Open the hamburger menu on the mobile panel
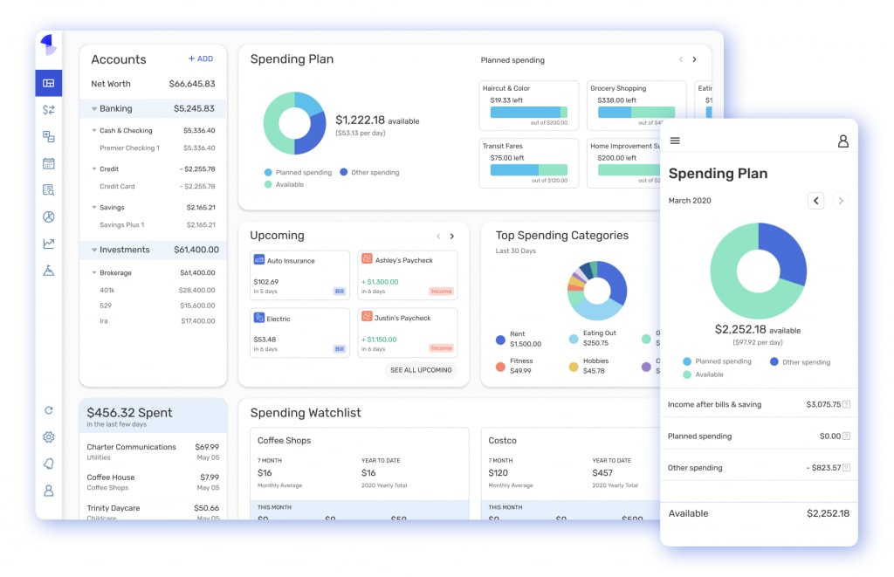Screen dimensions: 894x577 pos(675,141)
